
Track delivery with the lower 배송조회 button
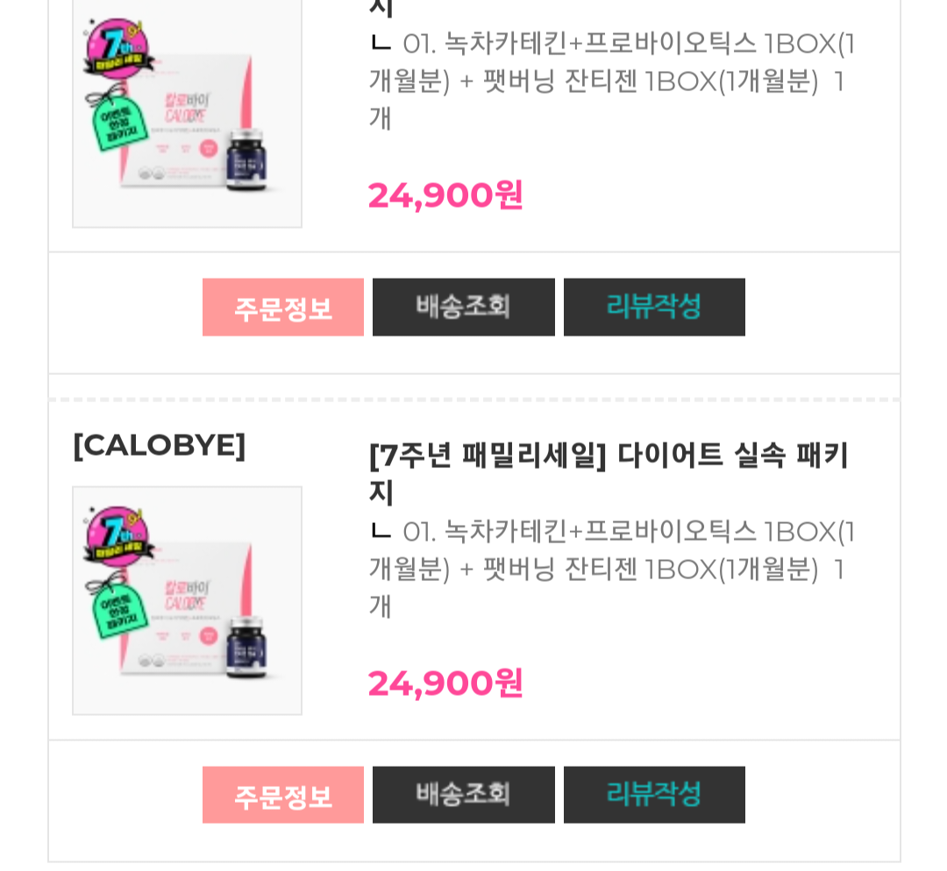point(463,796)
